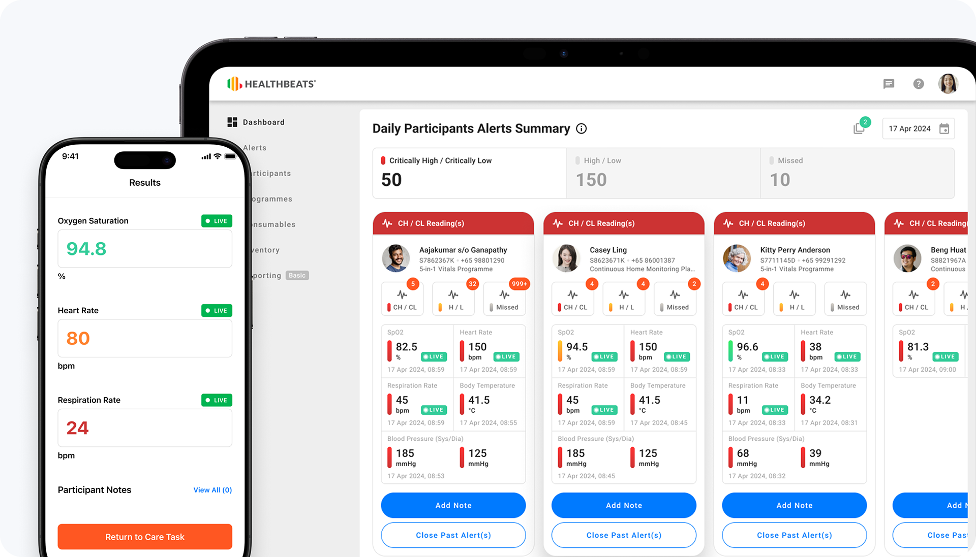Click Kitty Perry Anderson's profile photo

click(737, 258)
